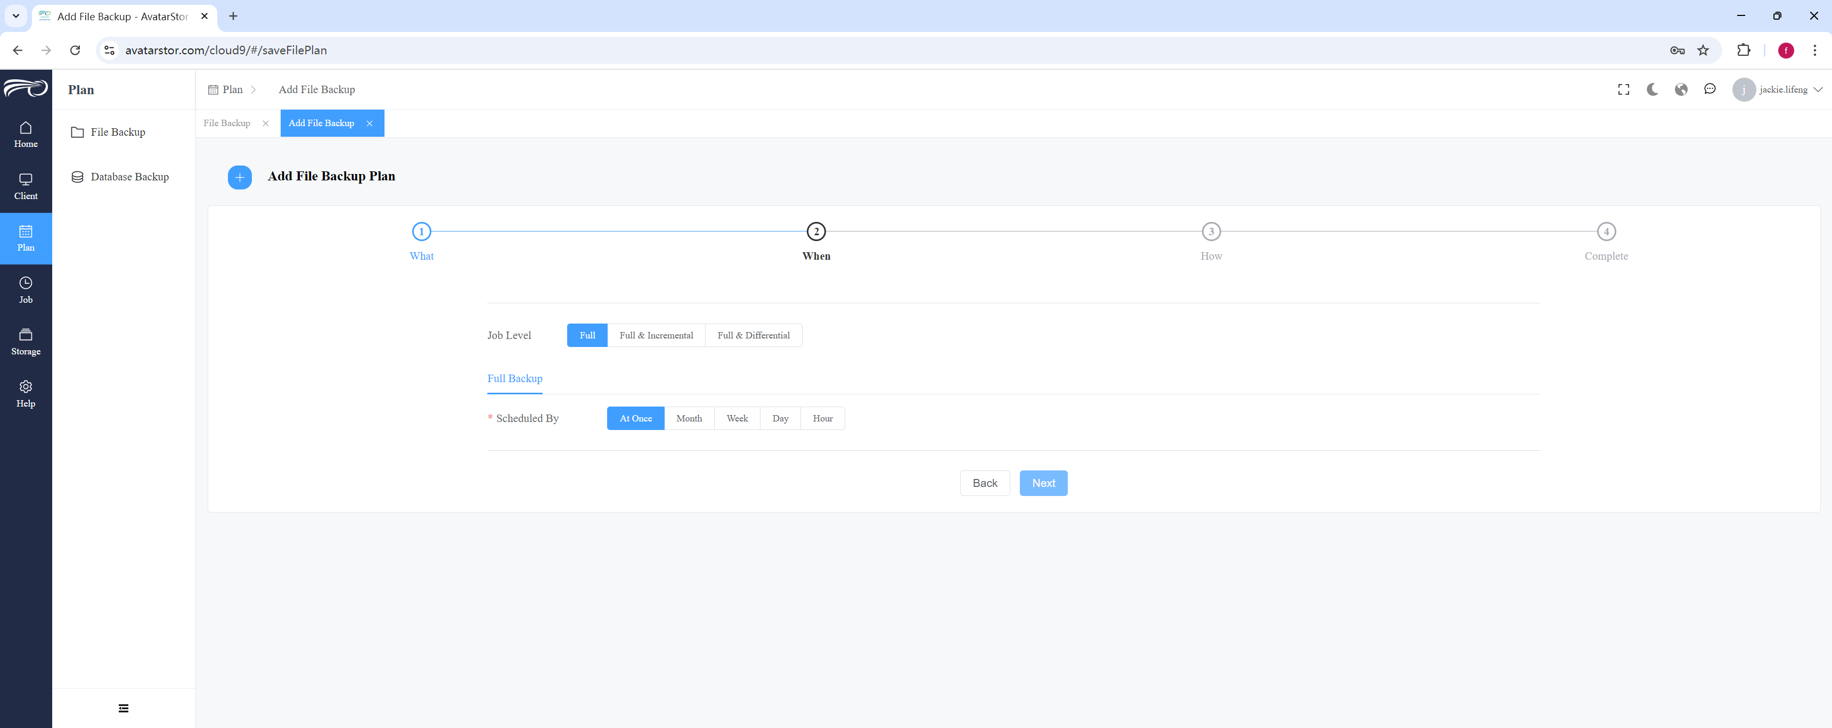This screenshot has height=728, width=1832.
Task: Select the Full Backup sub-tab
Action: [x=514, y=379]
